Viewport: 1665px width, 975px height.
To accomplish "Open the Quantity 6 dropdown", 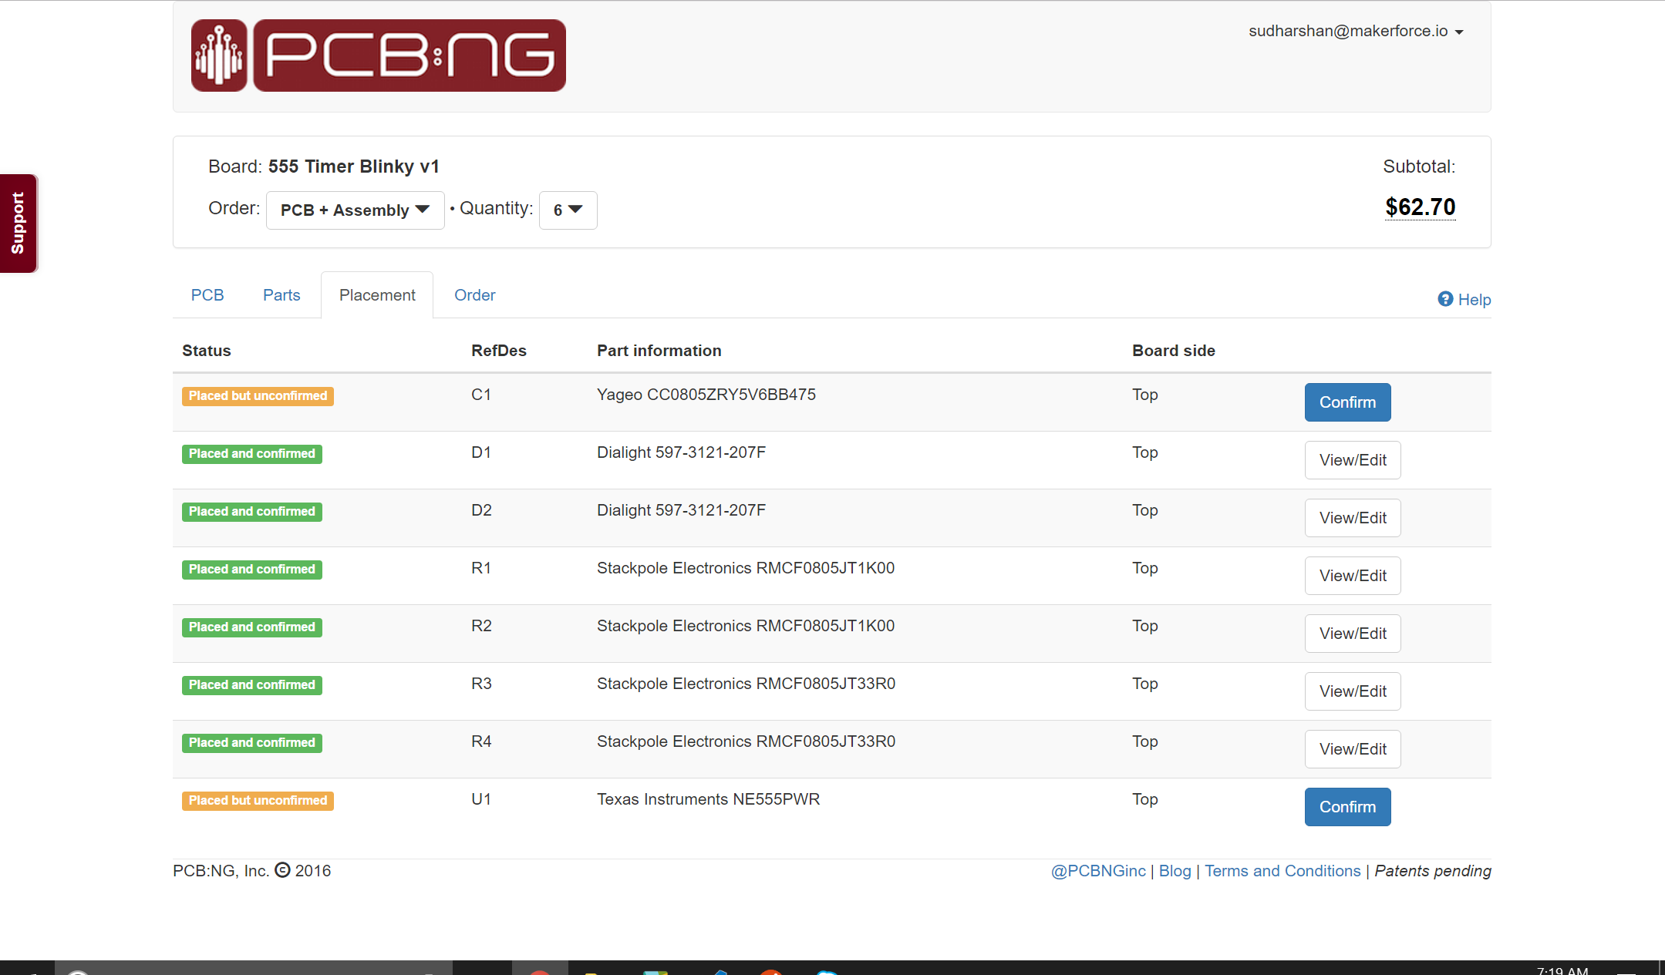I will [568, 210].
